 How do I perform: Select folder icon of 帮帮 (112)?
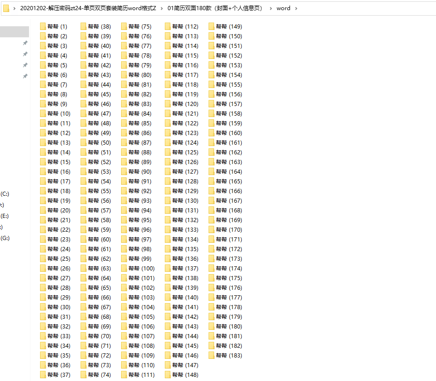168,26
